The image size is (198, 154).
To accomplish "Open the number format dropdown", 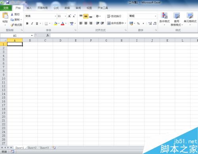I will (156, 16).
